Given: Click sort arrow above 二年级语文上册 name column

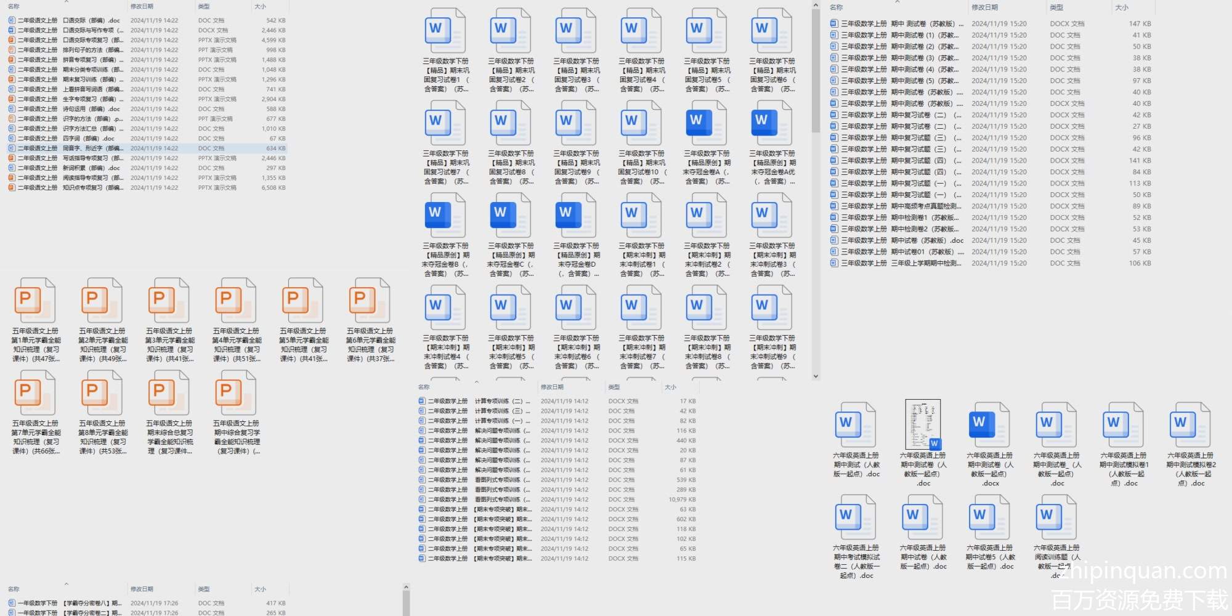Looking at the screenshot, I should [x=67, y=2].
